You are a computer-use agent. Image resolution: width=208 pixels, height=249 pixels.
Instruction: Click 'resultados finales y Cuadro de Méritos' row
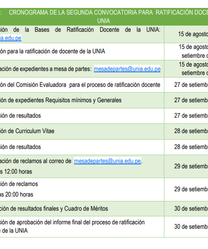[x=54, y=208]
